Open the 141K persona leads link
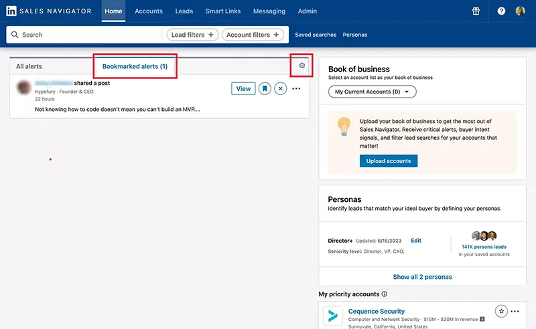 coord(484,246)
